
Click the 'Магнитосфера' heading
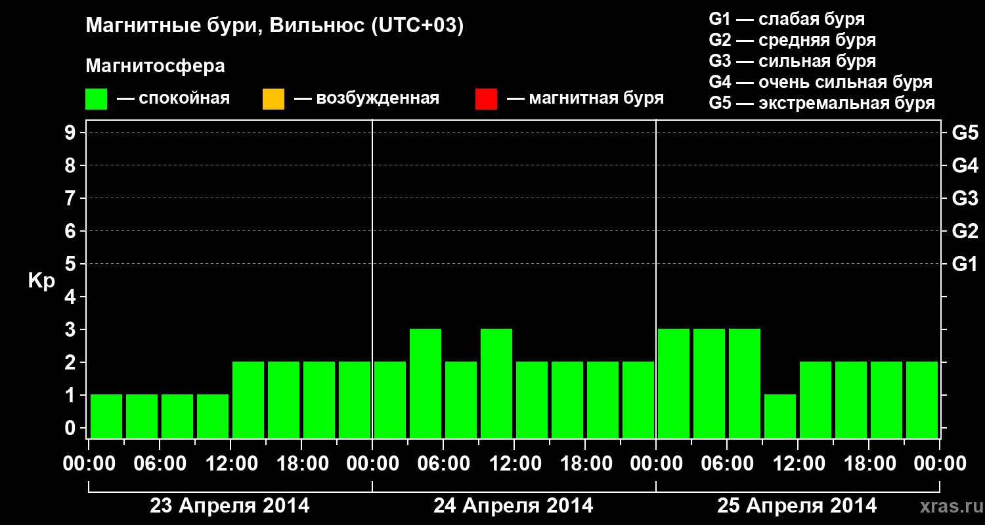point(156,66)
